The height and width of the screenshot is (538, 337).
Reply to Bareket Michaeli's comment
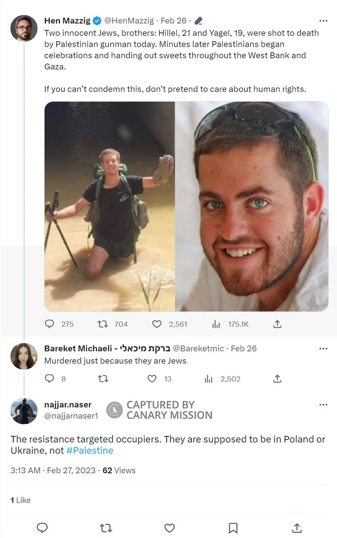tap(50, 379)
